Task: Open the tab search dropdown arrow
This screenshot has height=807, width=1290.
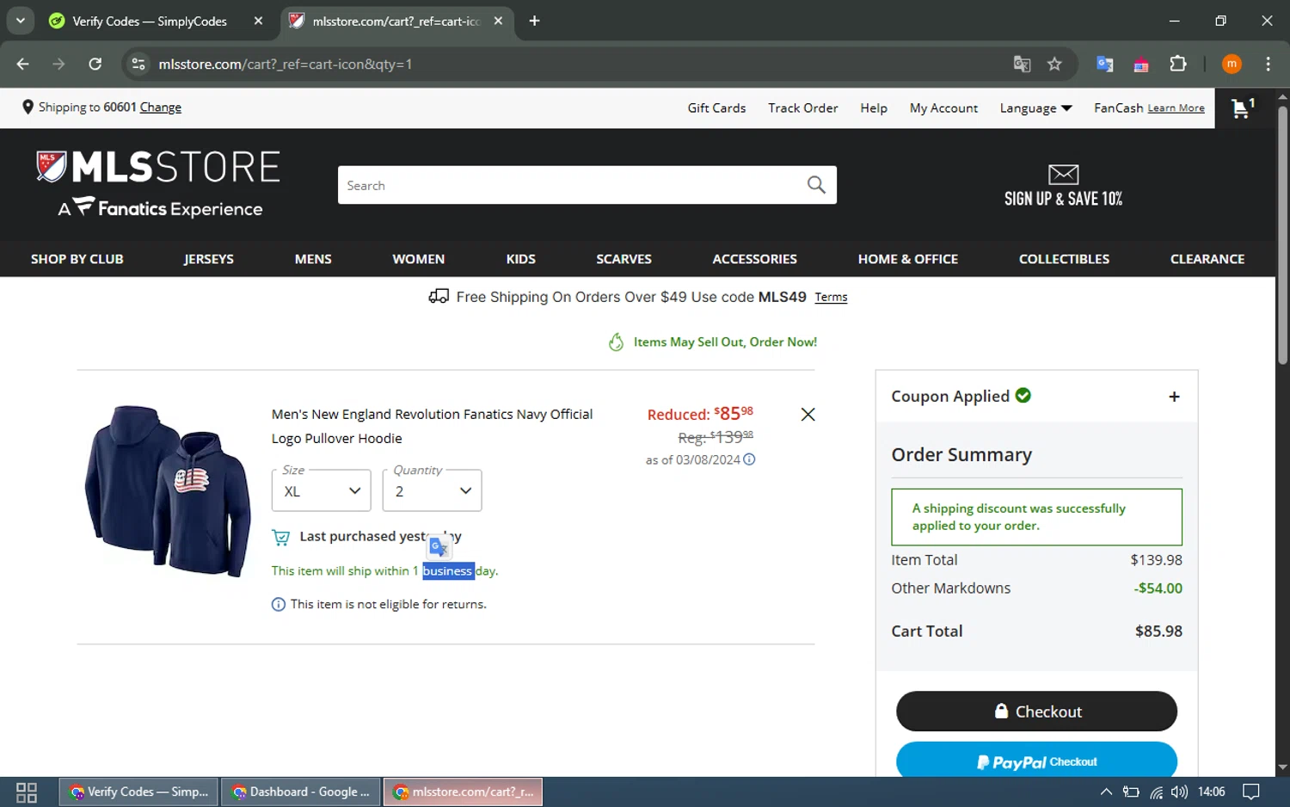Action: click(20, 21)
